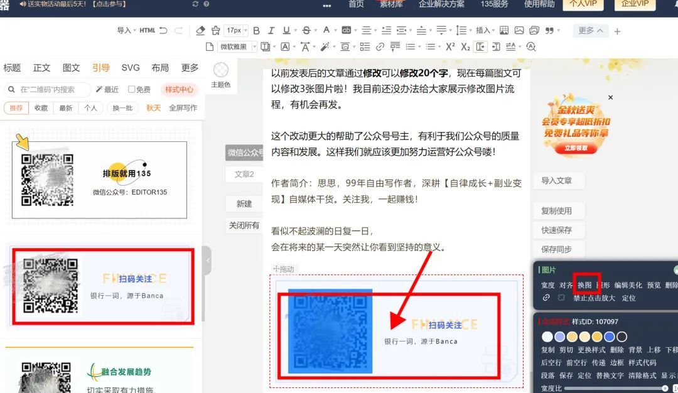Screen dimensions: 678x393
Task: Open the 插入 dropdown
Action: point(485,30)
